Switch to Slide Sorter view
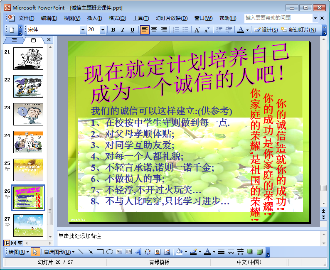Screen dimensions: 330x270 pos(13,243)
